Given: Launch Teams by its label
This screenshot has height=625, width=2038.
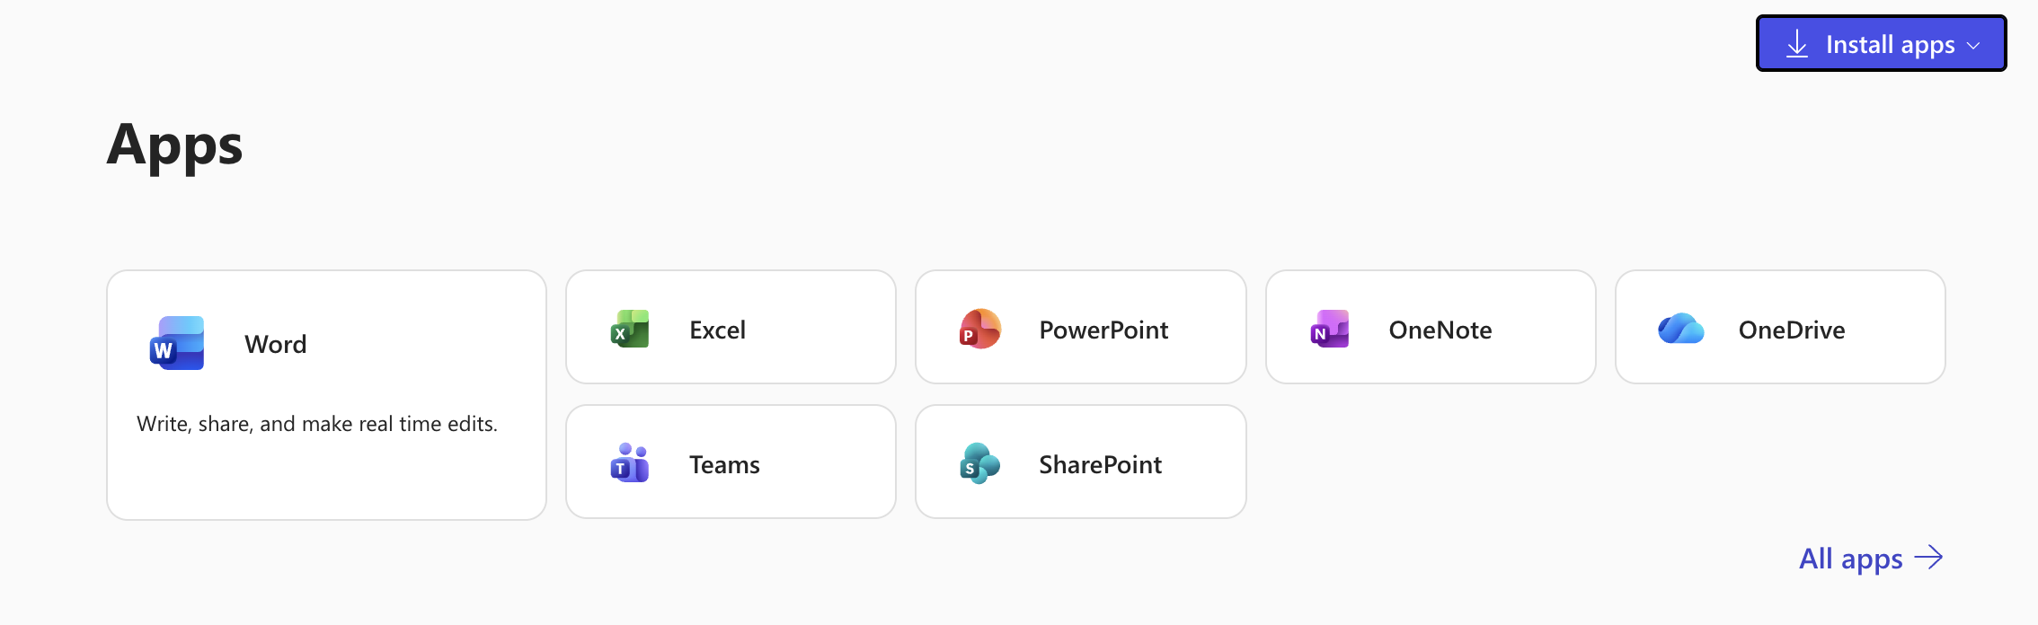Looking at the screenshot, I should pyautogui.click(x=724, y=464).
